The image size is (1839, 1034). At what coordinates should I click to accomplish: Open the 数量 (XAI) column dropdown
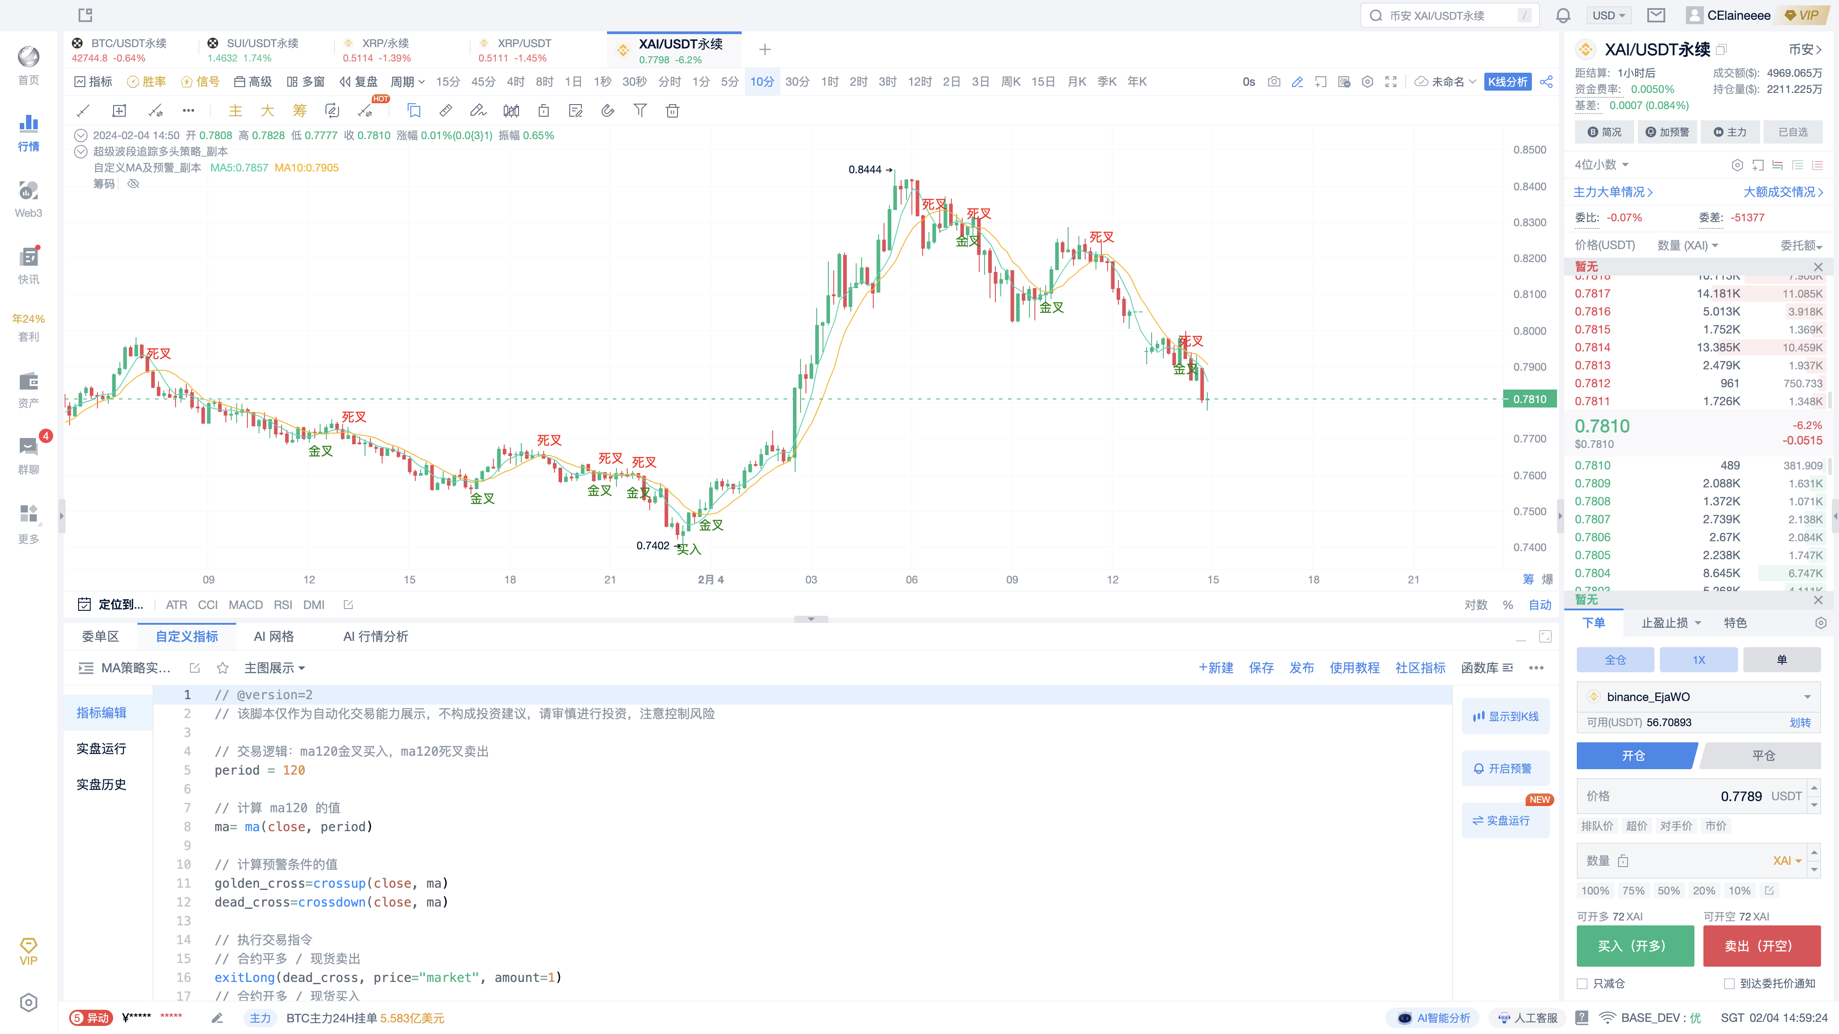1688,245
